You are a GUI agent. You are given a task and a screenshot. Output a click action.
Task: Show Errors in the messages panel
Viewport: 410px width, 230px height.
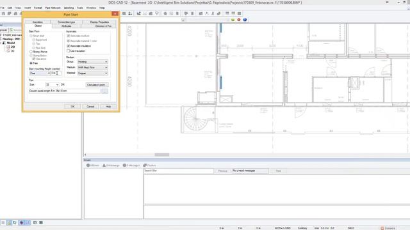click(93, 165)
